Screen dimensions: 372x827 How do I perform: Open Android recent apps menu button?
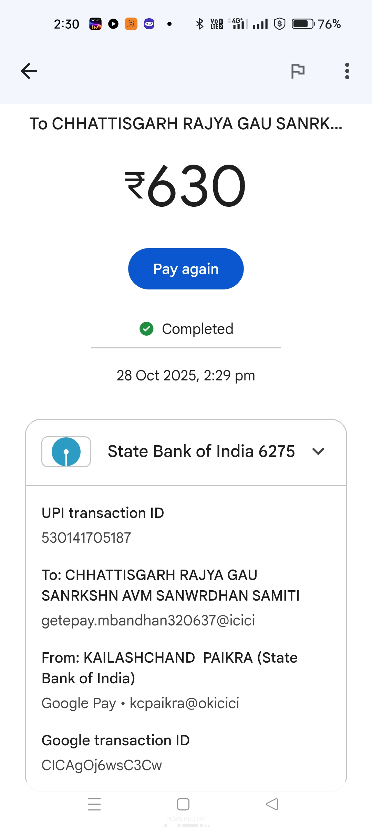(94, 804)
